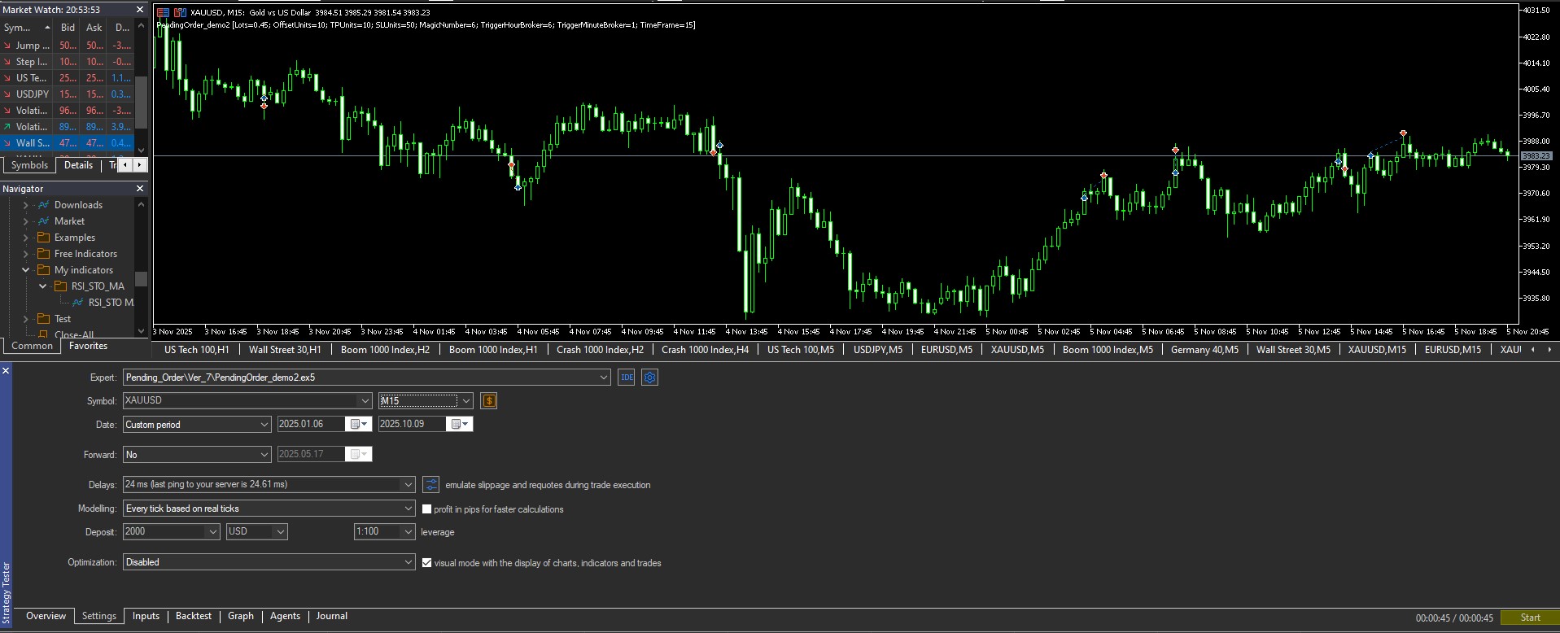The image size is (1560, 633).
Task: Click the Test folder icon in Navigator
Action: pyautogui.click(x=44, y=319)
